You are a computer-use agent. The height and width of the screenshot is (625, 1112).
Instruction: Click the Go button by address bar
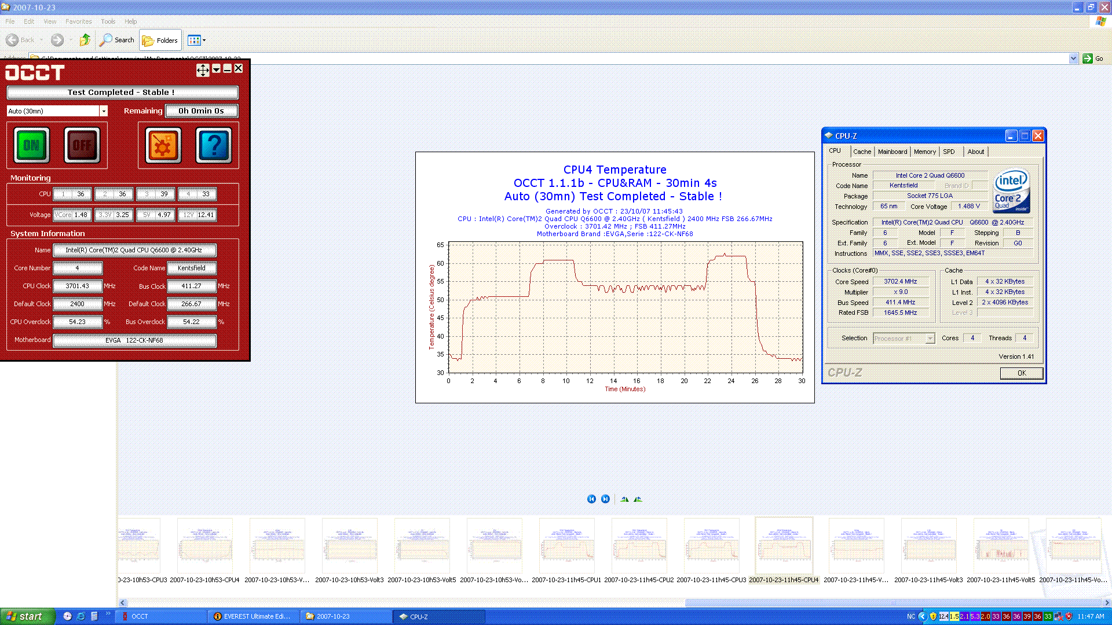[1093, 58]
